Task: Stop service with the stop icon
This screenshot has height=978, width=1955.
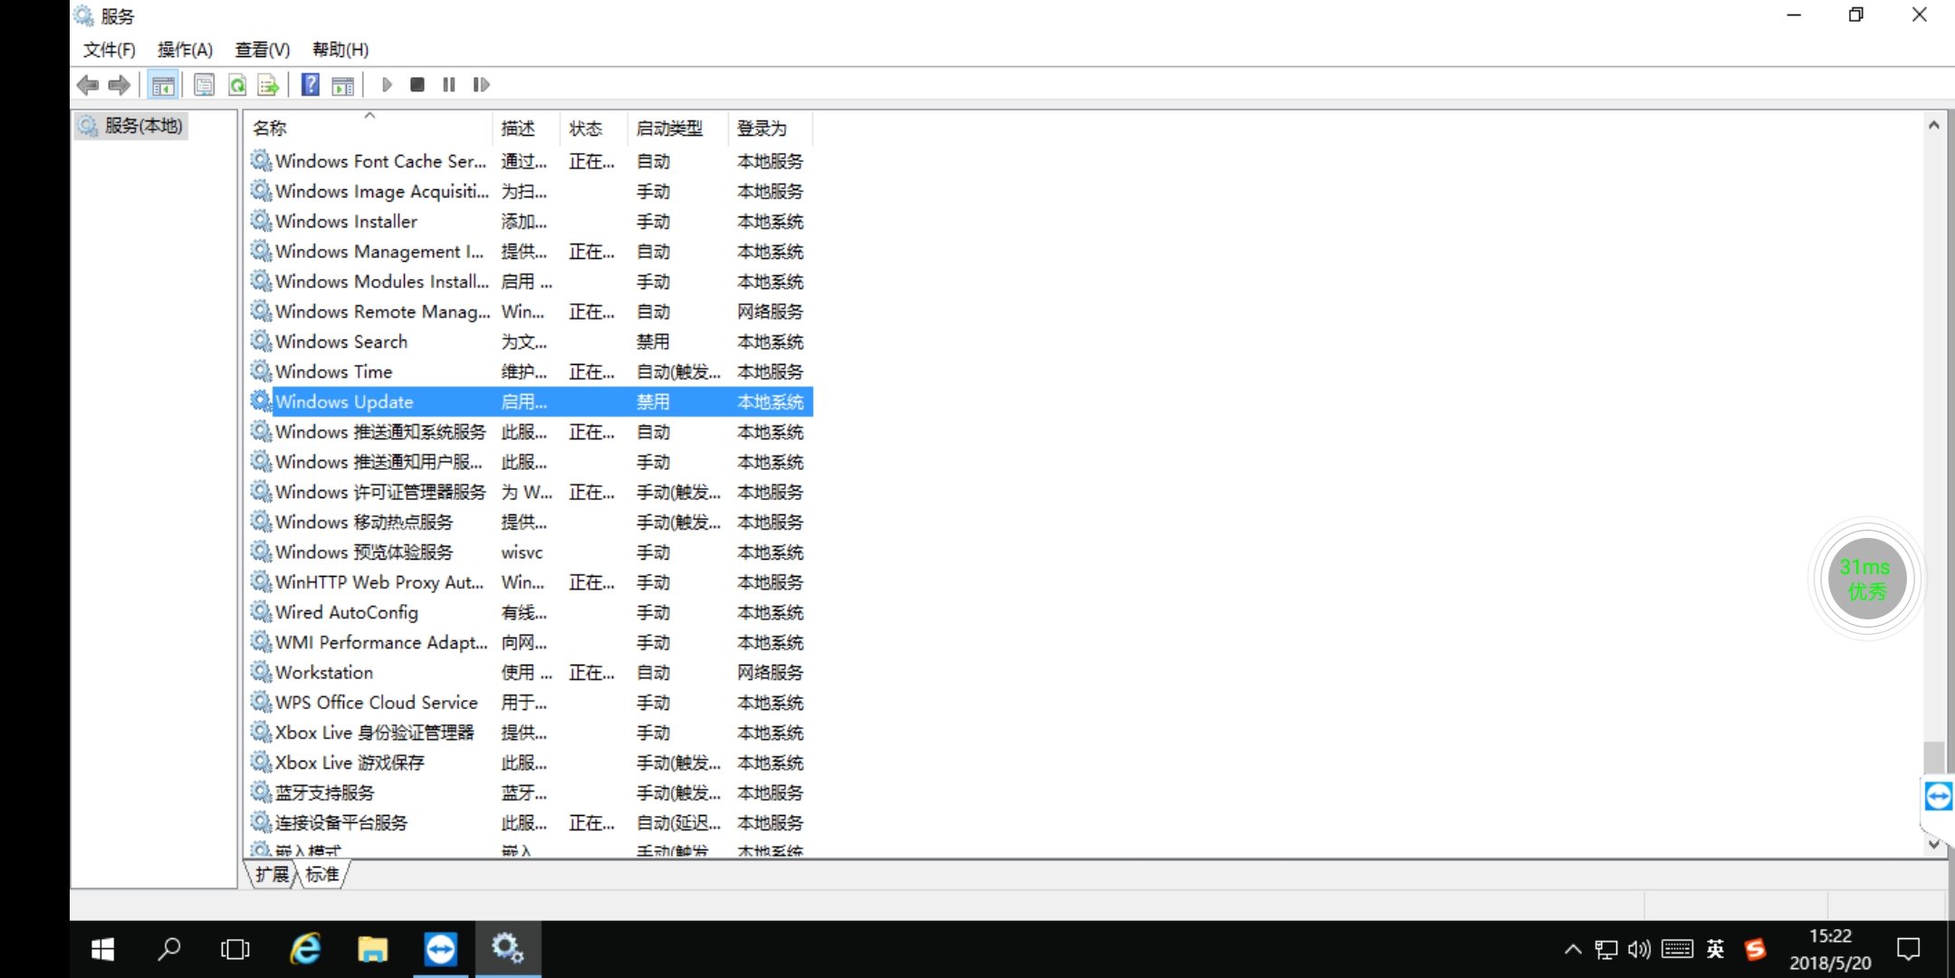Action: point(417,85)
